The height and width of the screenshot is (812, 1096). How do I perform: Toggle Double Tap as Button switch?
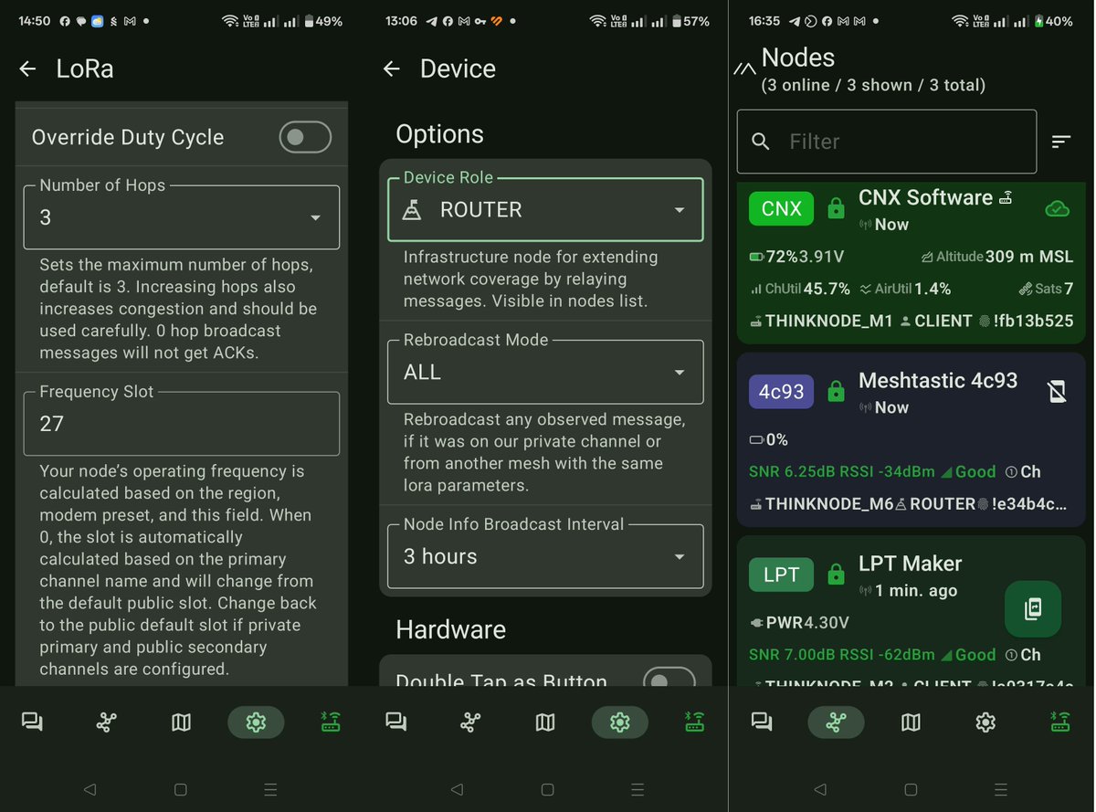click(669, 679)
